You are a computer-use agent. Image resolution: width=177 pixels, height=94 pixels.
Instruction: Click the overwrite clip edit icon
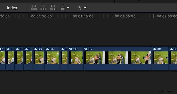point(62,8)
